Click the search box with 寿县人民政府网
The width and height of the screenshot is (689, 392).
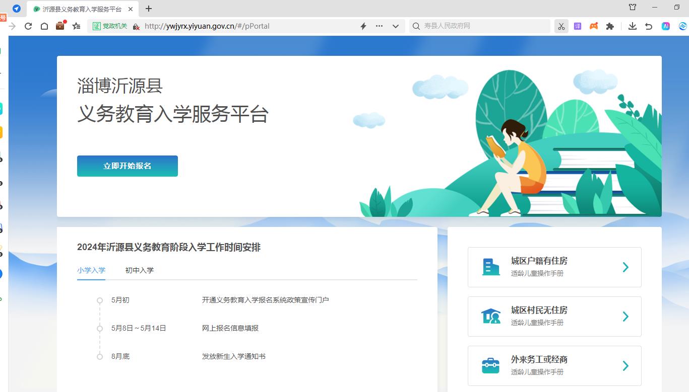click(484, 26)
